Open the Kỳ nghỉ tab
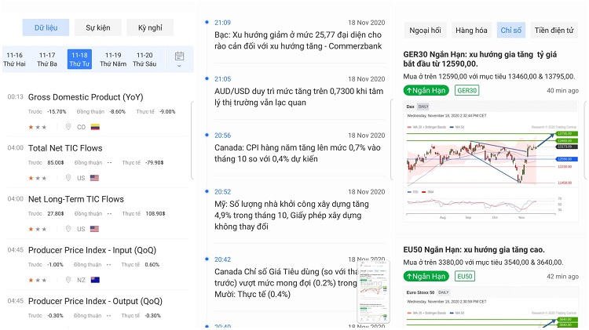Image resolution: width=589 pixels, height=330 pixels. click(x=149, y=28)
